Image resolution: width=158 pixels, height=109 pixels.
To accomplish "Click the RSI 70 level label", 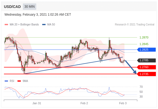I will point(141,87).
